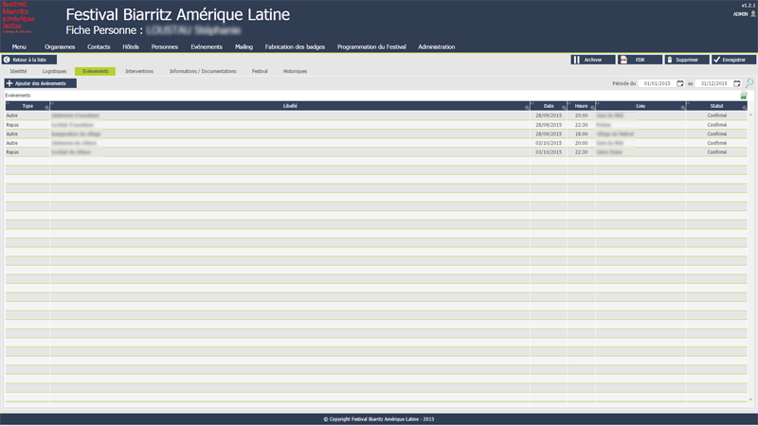Open the Administration menu
Viewport: 758px width, 426px height.
437,46
